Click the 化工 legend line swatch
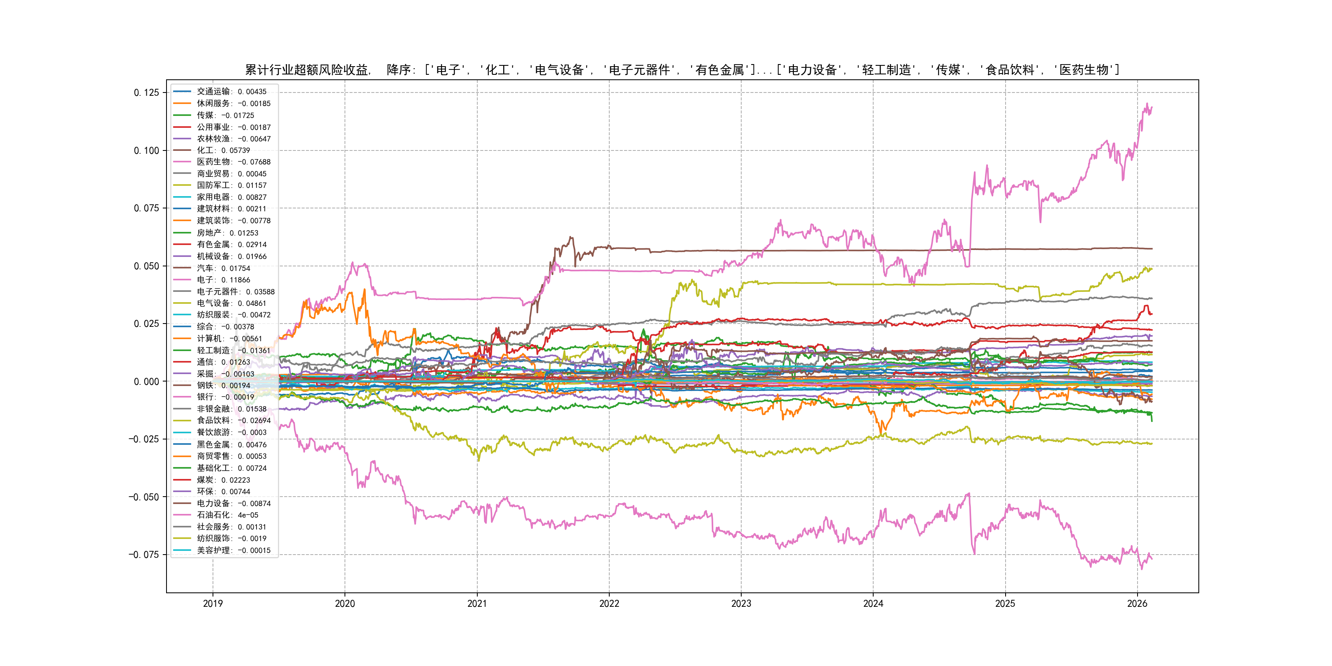The image size is (1332, 666). point(182,150)
